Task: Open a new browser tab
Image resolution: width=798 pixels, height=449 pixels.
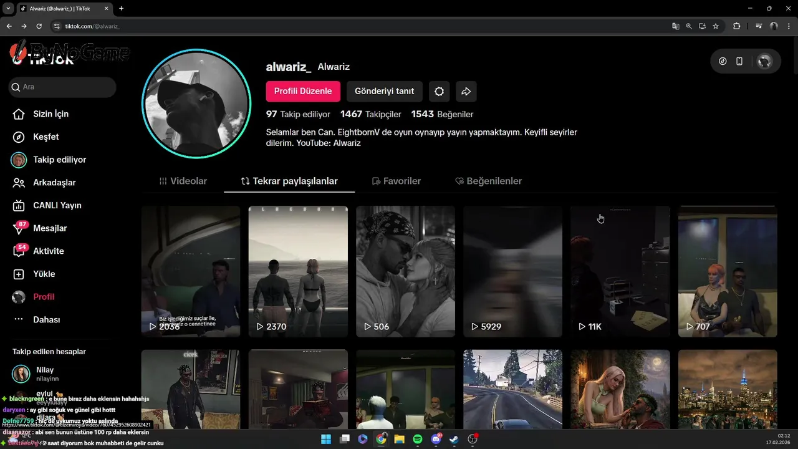Action: coord(121,9)
